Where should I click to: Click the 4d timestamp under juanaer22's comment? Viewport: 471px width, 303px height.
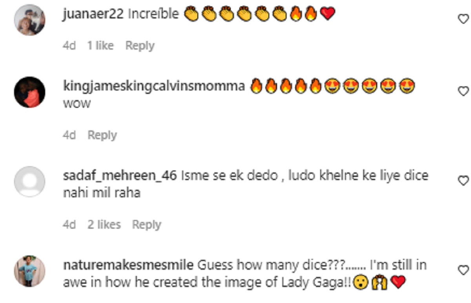(69, 46)
